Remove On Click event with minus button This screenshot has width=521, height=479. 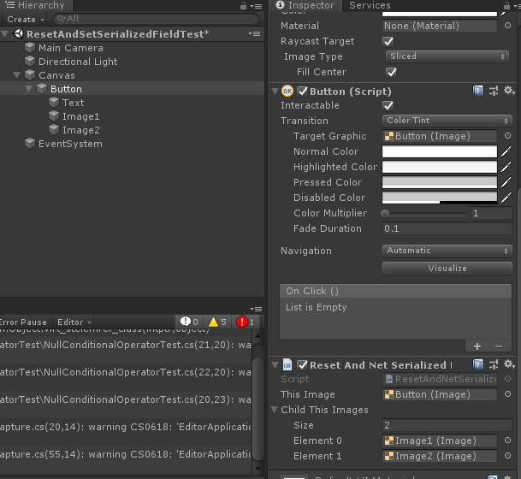point(499,346)
